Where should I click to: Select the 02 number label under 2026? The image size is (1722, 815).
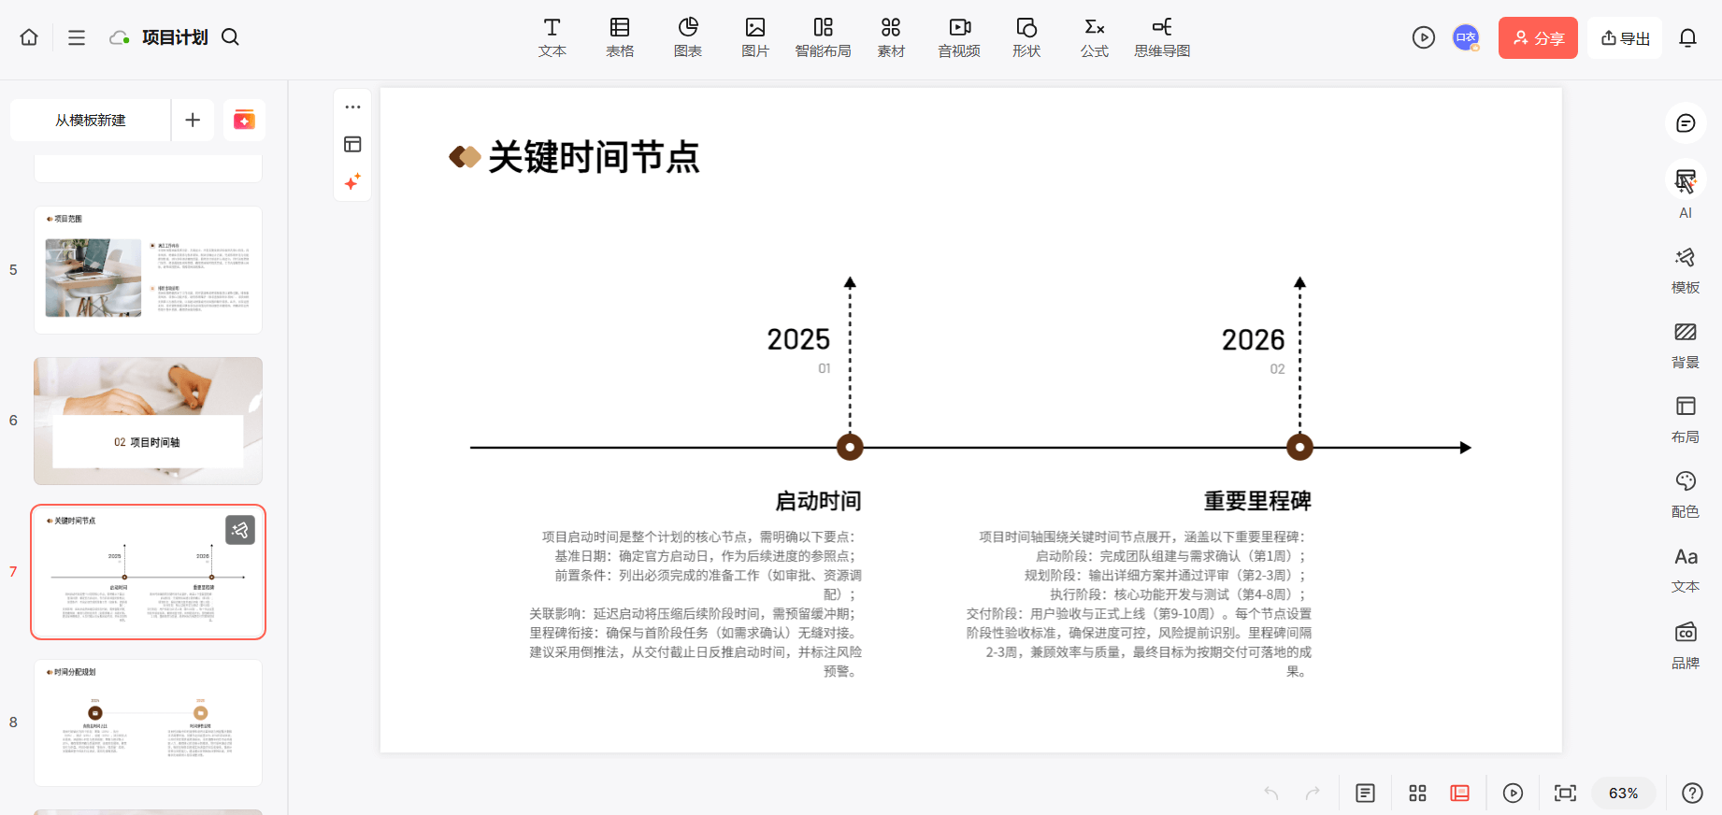tap(1277, 369)
